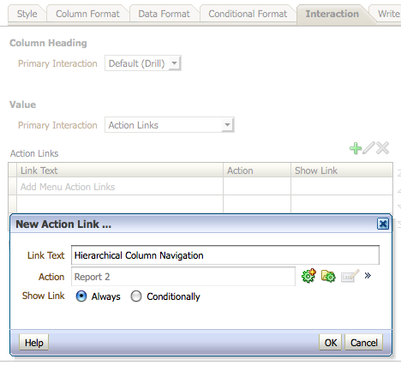Screen dimensions: 401x365
Task: Click the Select Existing Action folder icon
Action: 328,276
